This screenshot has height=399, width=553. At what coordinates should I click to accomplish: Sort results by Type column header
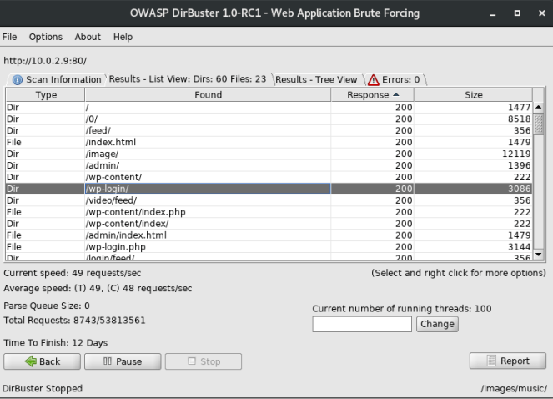pyautogui.click(x=46, y=95)
